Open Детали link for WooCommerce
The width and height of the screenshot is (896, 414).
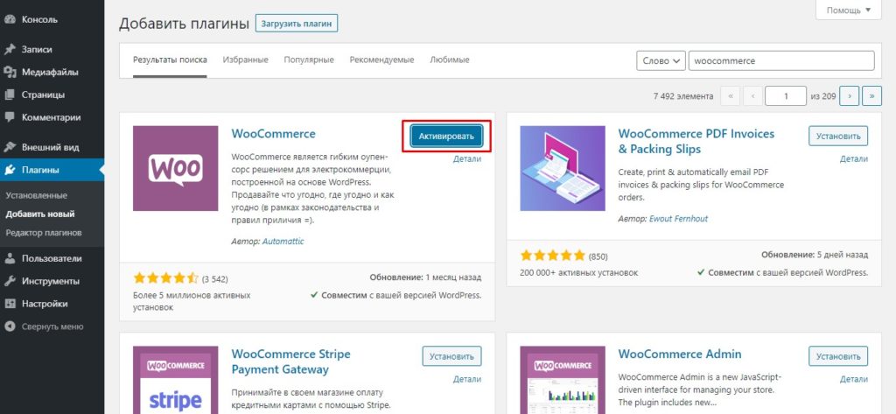[x=467, y=159]
